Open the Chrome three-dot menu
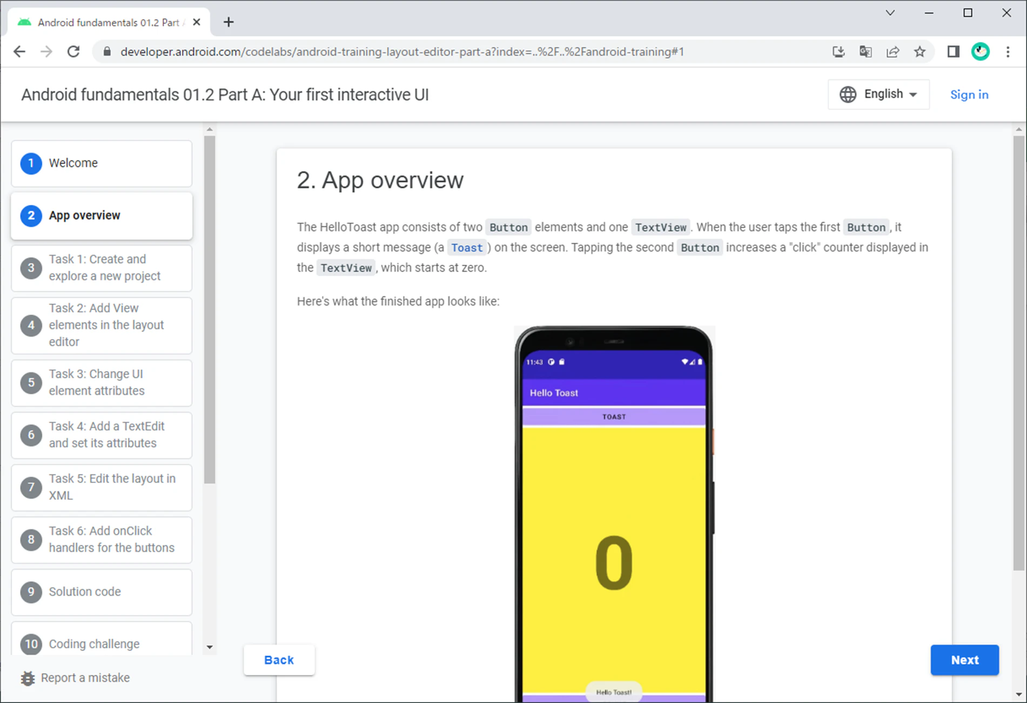Viewport: 1027px width, 703px height. [x=1008, y=52]
